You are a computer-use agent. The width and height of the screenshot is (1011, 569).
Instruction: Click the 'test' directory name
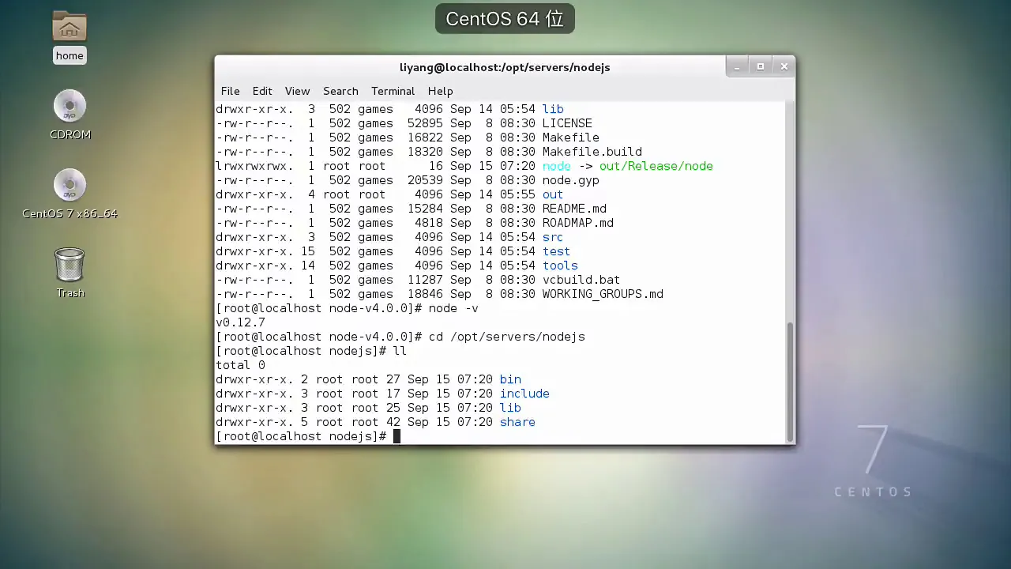557,251
